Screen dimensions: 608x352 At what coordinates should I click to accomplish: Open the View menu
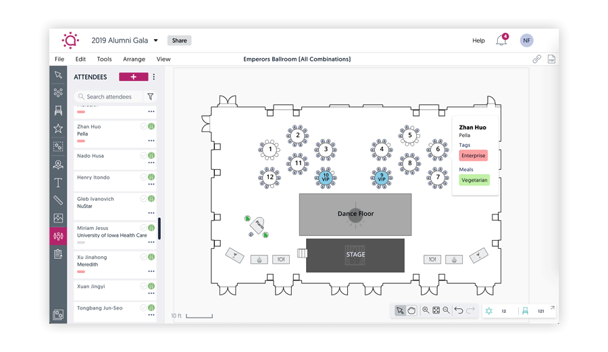[x=163, y=59]
